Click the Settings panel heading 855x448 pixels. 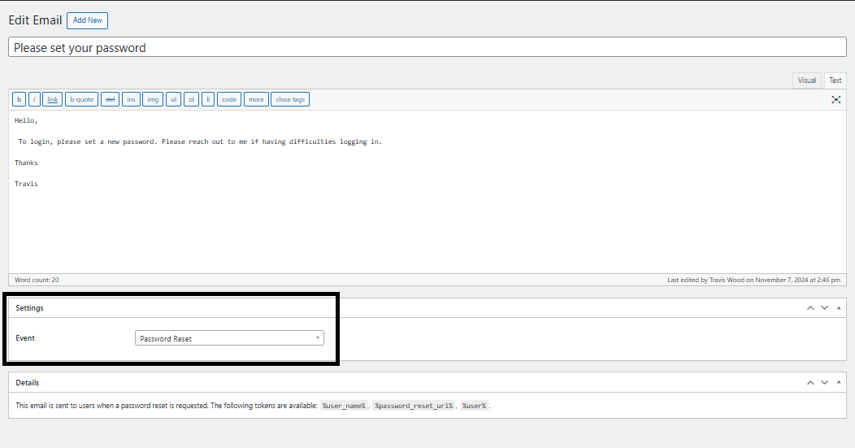click(29, 308)
